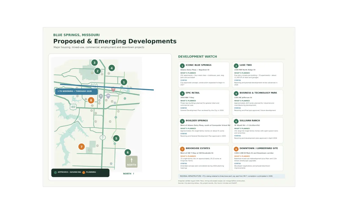338x214 pixels.
Task: Click the Blue Springs, Missouri heading
Action: pyautogui.click(x=76, y=35)
